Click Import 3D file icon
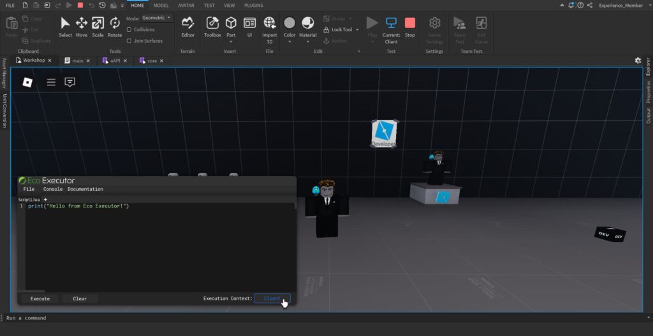The image size is (653, 336). pyautogui.click(x=270, y=22)
